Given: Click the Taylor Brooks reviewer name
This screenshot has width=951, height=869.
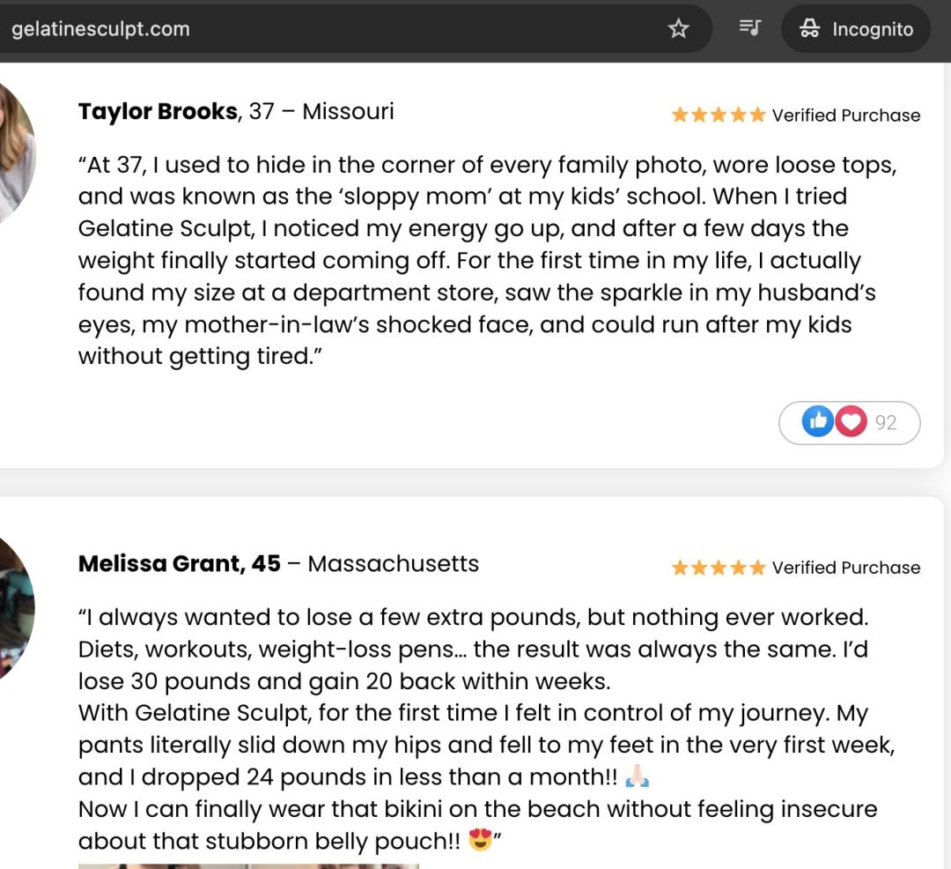Looking at the screenshot, I should [158, 111].
